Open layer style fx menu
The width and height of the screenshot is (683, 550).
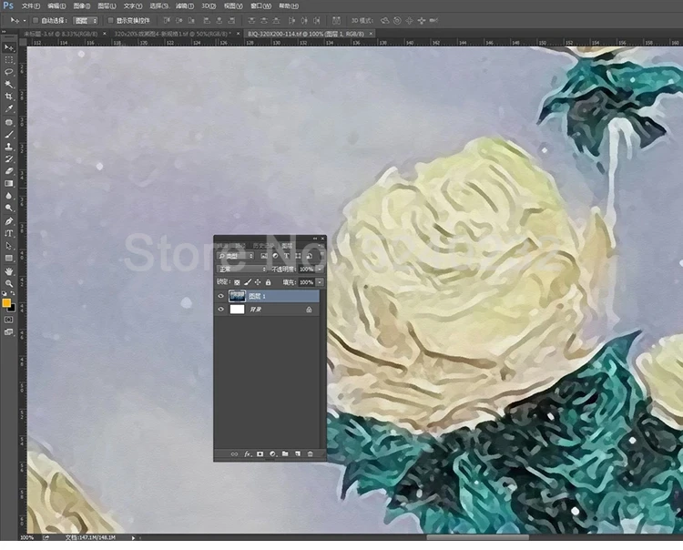(247, 453)
